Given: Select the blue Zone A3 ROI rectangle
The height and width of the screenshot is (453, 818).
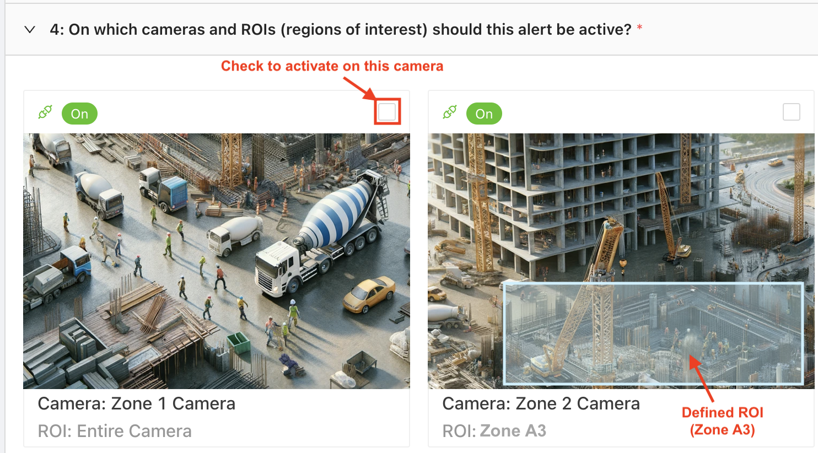Looking at the screenshot, I should (653, 333).
